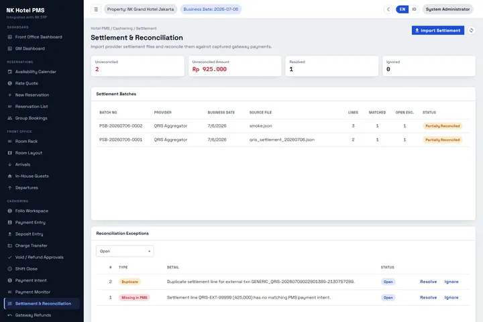Click the Missing in PMS type badge
The width and height of the screenshot is (483, 322).
click(x=134, y=298)
